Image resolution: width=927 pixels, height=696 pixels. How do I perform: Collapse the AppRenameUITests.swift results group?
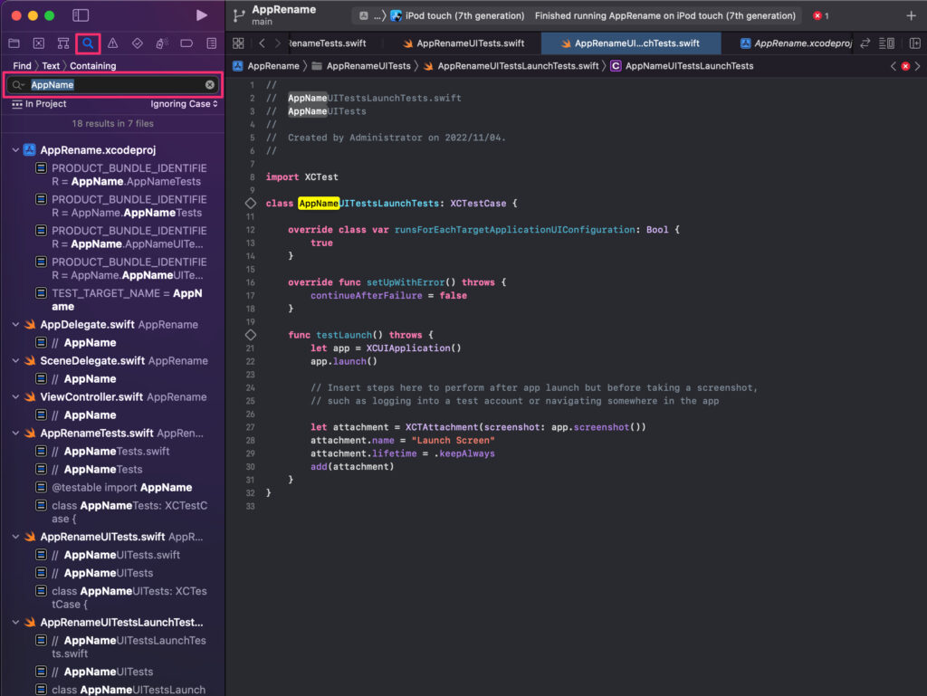click(15, 537)
